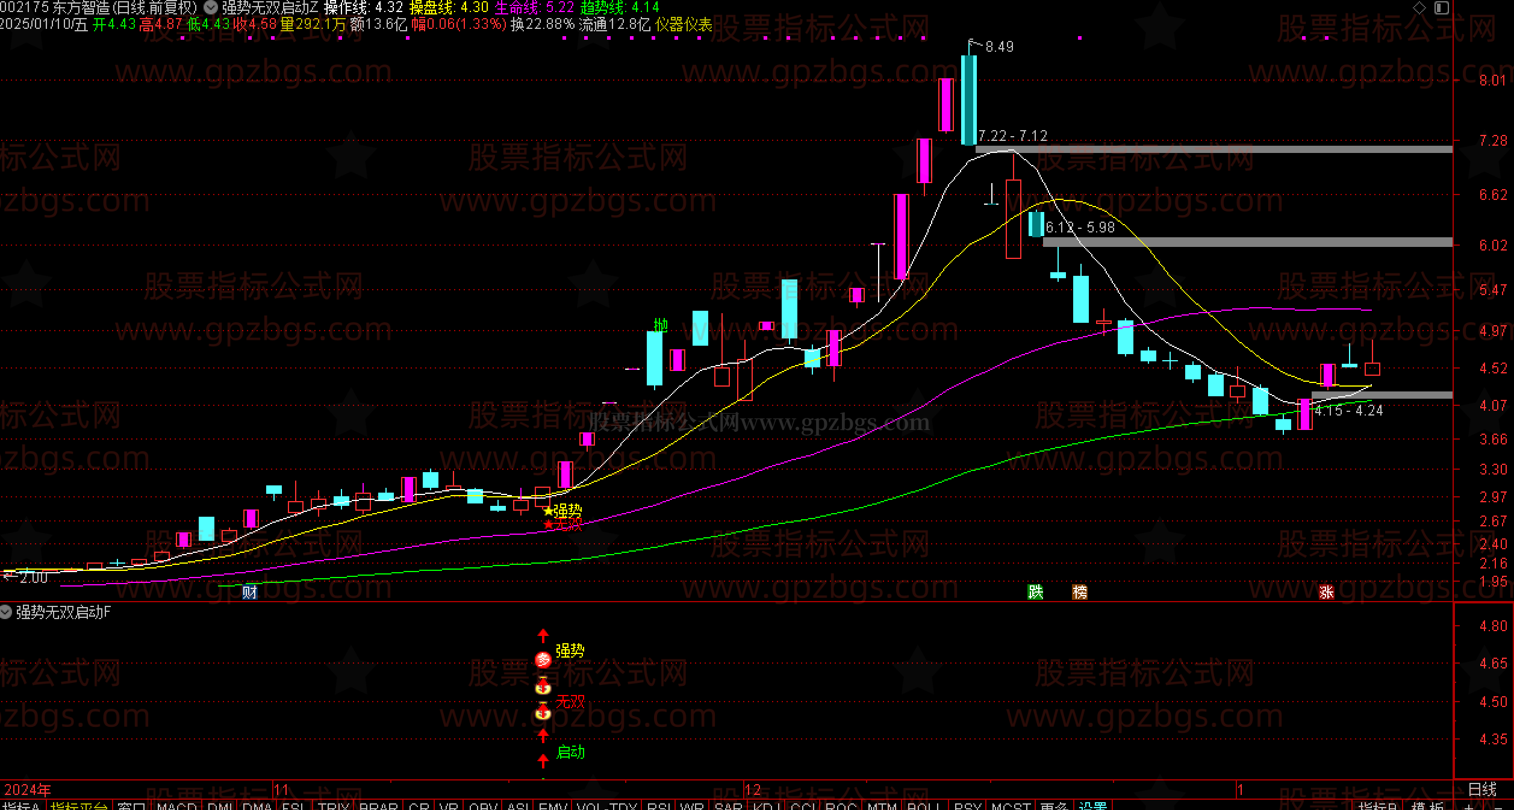The image size is (1514, 810).
Task: Click the 榜 leaderboard marker icon
Action: click(x=1080, y=593)
